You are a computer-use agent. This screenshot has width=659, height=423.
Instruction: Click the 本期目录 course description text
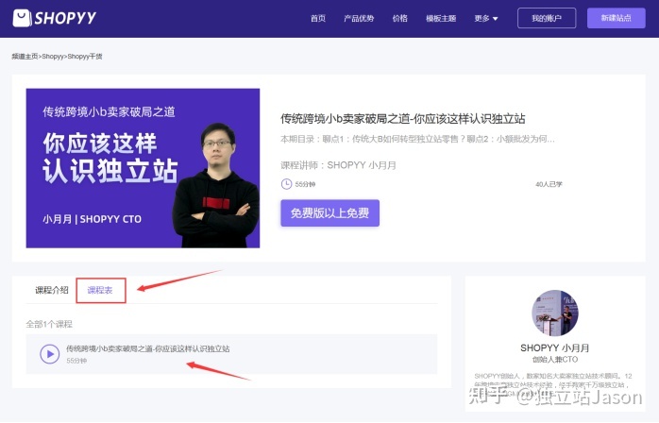pos(417,139)
